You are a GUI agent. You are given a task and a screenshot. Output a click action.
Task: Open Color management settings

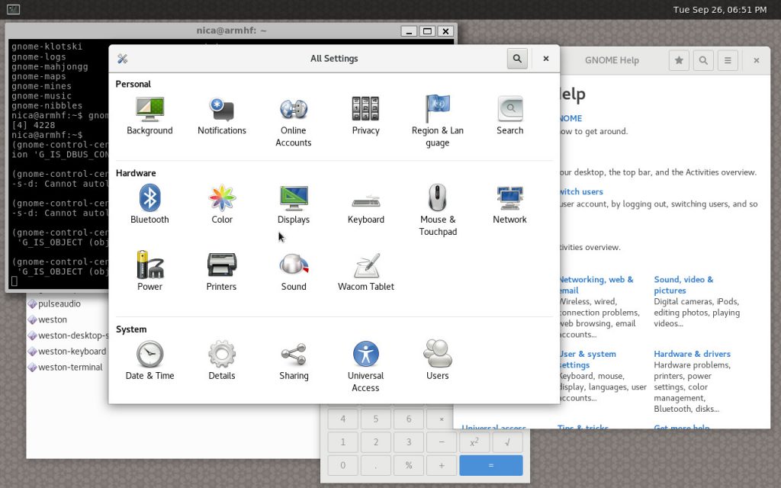pyautogui.click(x=222, y=204)
